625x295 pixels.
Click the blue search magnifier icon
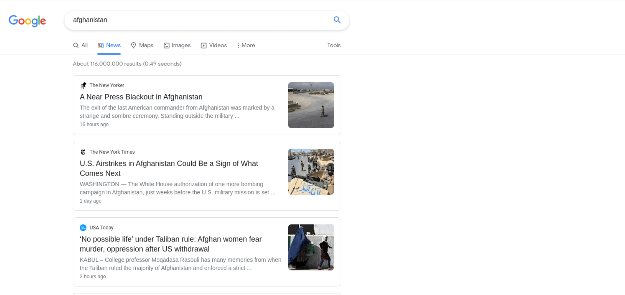pos(337,20)
